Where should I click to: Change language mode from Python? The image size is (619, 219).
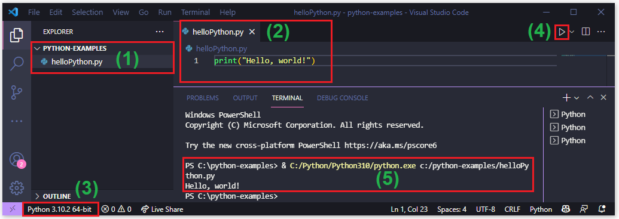541,209
